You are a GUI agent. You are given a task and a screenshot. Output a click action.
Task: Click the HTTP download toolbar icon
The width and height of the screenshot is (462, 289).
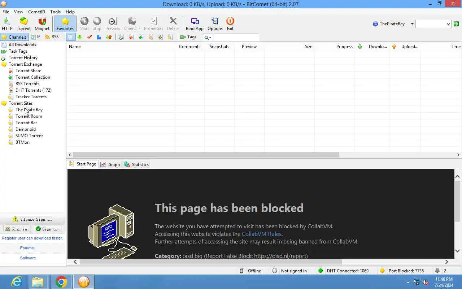(7, 24)
